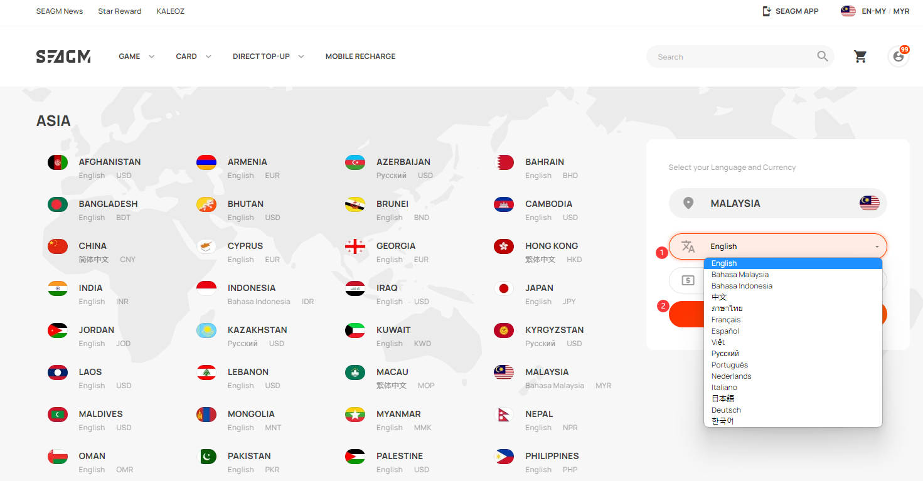The height and width of the screenshot is (481, 923).
Task: Select Bahasa Indonesia in language list
Action: [x=793, y=286]
